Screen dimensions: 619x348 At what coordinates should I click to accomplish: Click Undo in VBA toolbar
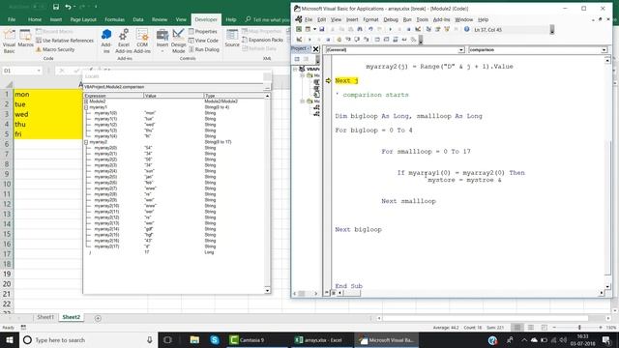click(x=370, y=29)
